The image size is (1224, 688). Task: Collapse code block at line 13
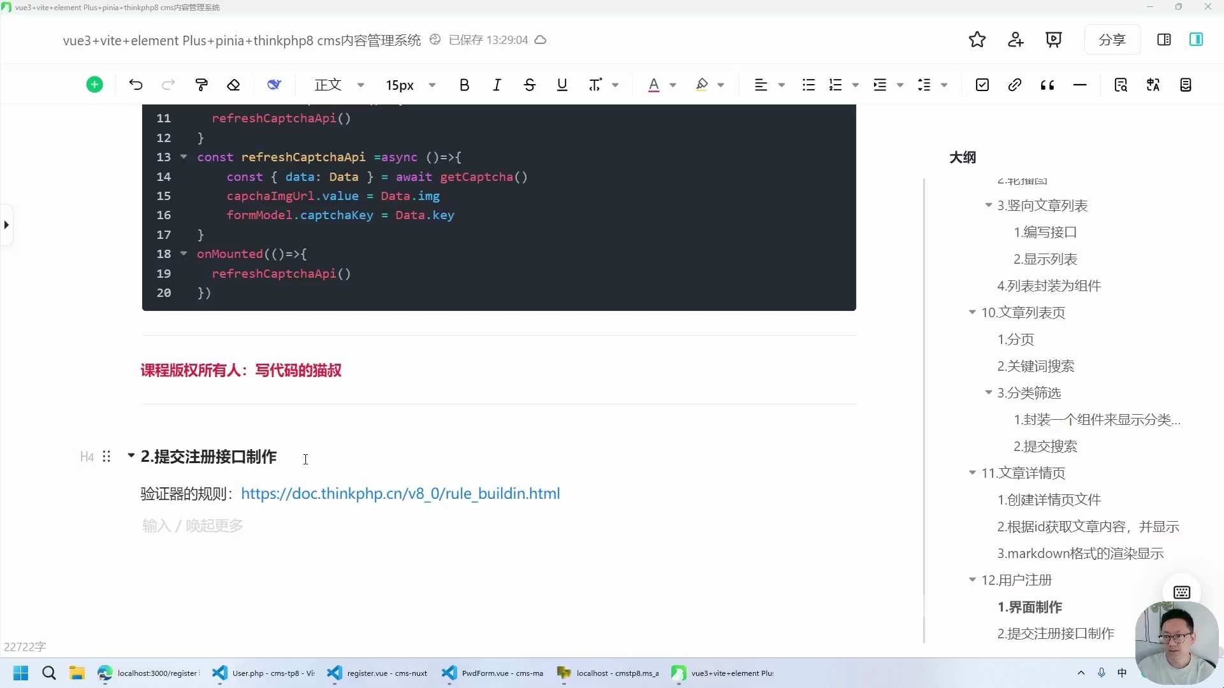[x=184, y=157]
